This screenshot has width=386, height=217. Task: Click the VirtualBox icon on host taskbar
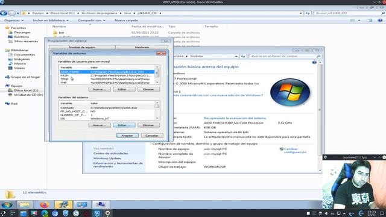[97, 213]
